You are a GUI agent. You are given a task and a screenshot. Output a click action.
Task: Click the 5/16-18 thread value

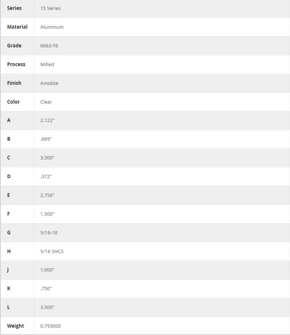pos(49,233)
